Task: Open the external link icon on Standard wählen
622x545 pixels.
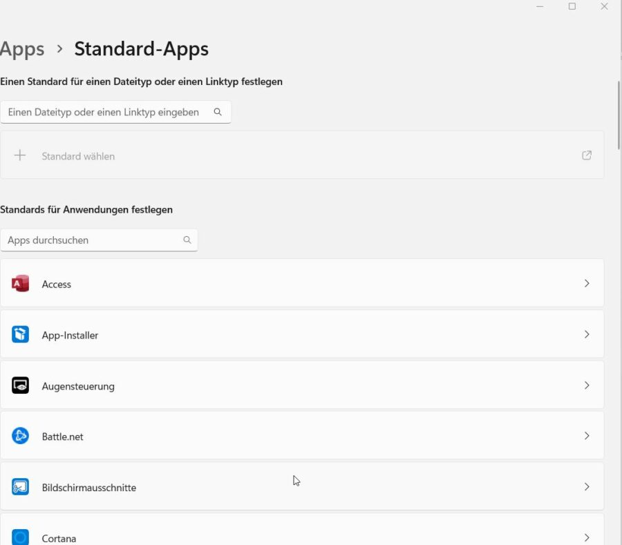Action: 586,155
